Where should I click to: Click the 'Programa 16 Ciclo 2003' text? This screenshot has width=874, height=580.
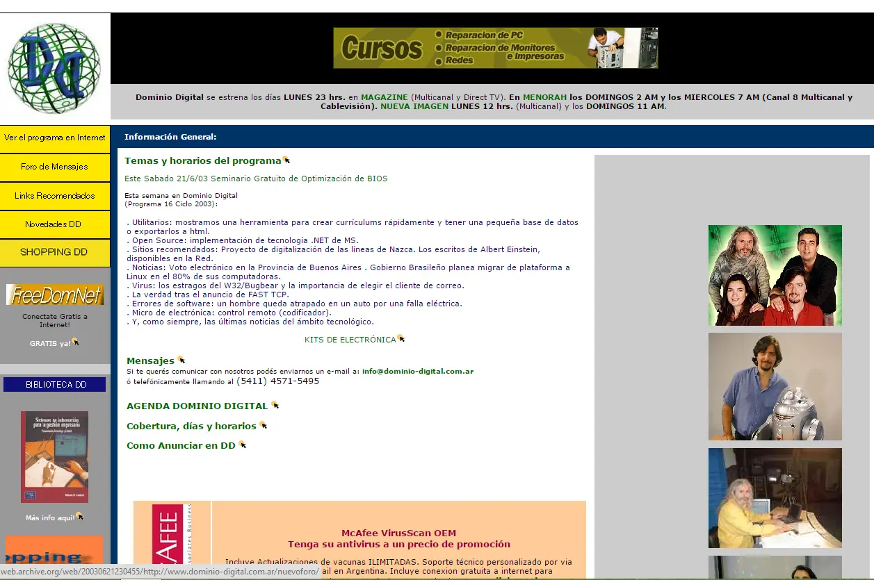click(x=170, y=204)
